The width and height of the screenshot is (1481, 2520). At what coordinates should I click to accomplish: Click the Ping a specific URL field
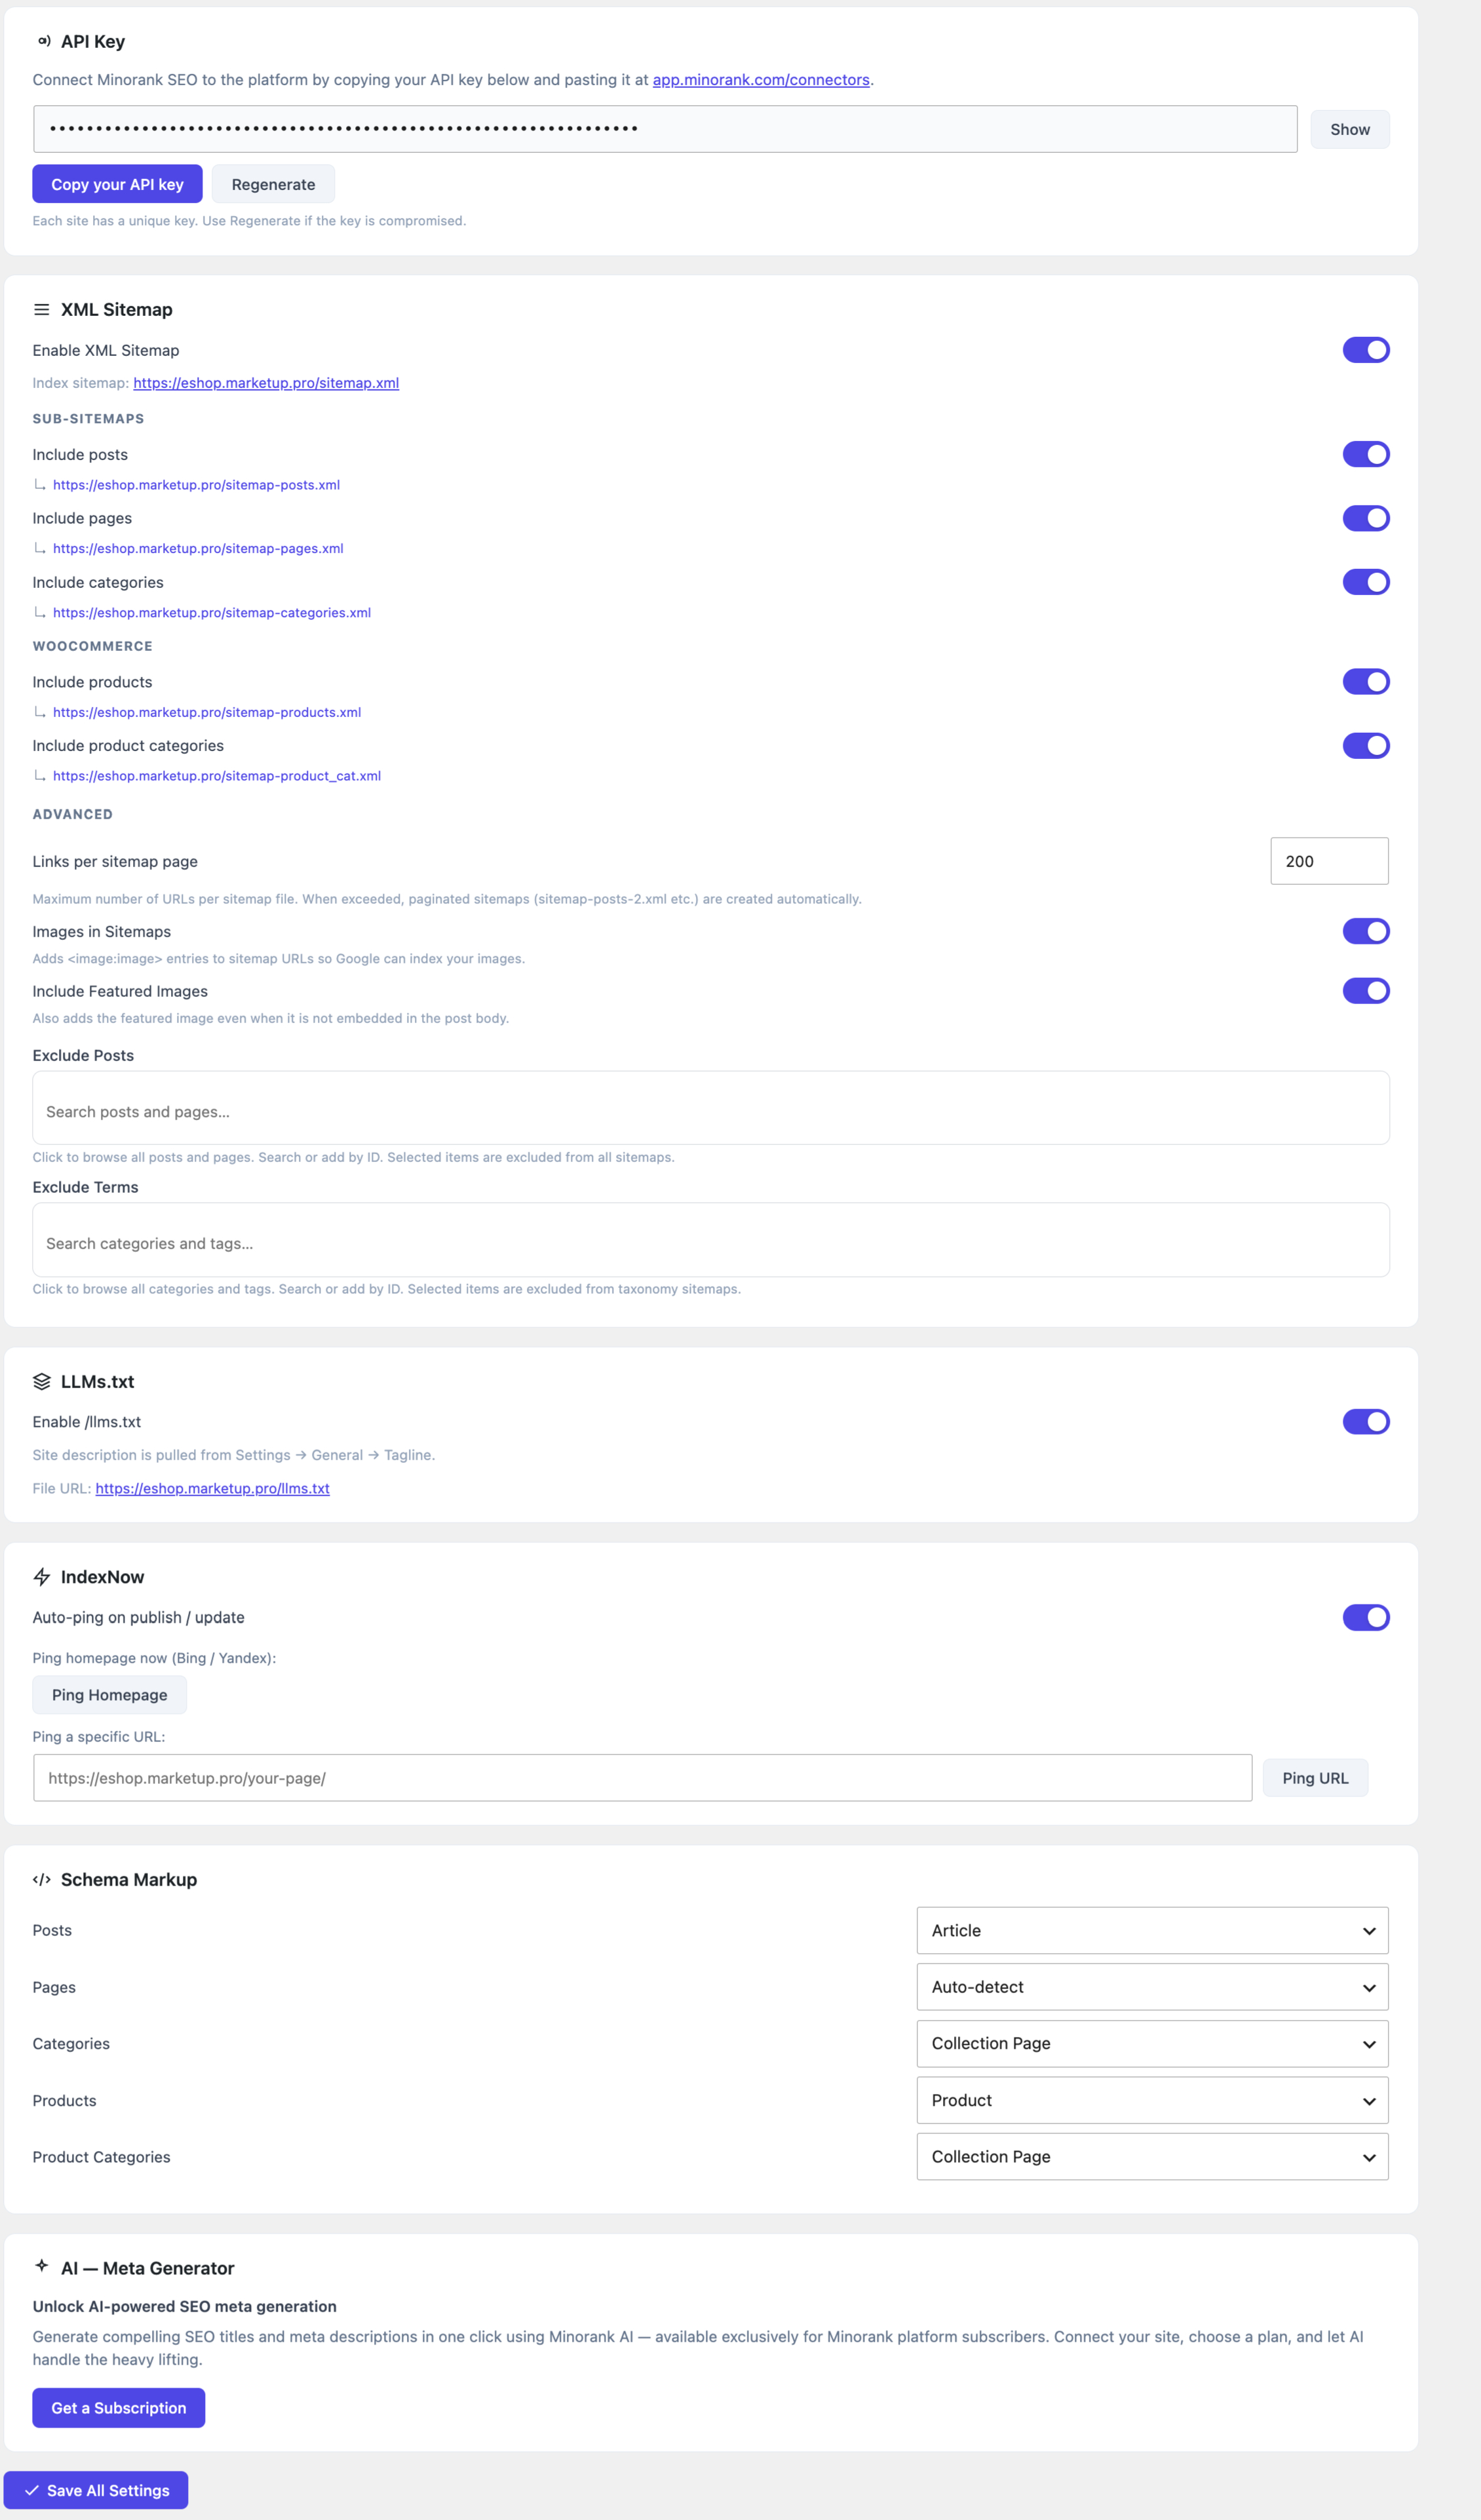click(x=642, y=1778)
